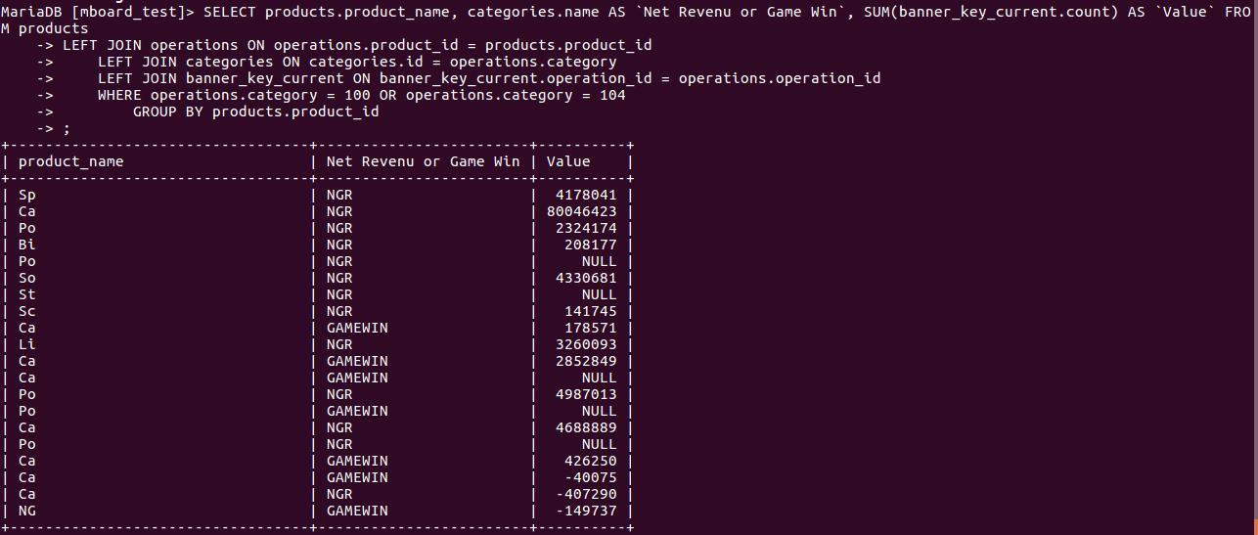Select the value 4178041
This screenshot has width=1258, height=535.
click(x=586, y=195)
